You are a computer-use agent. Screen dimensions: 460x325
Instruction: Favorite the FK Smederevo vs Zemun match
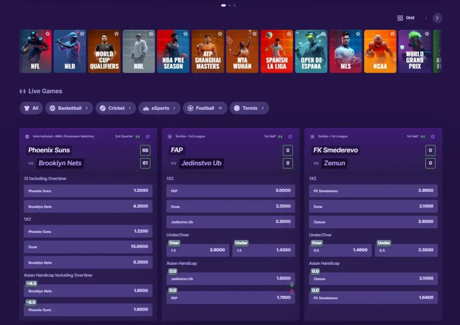pyautogui.click(x=433, y=137)
